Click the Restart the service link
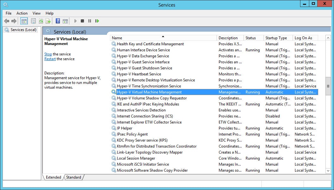Screen dimensions: 334x190 50,59
